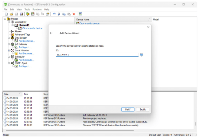Select the Siemens TCP/IP Ethernet driver log message
Image resolution: width=199 pixels, height=140 pixels.
tap(111, 125)
